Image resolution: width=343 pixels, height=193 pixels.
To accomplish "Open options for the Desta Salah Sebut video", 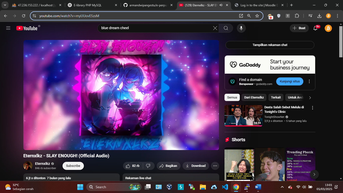I will 313,108.
